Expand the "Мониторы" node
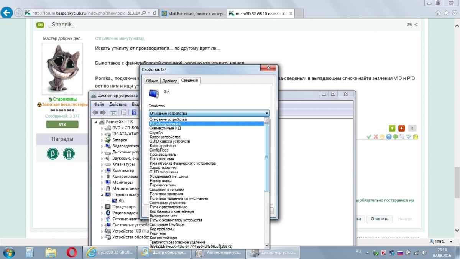The width and height of the screenshot is (460, 259). click(x=102, y=182)
